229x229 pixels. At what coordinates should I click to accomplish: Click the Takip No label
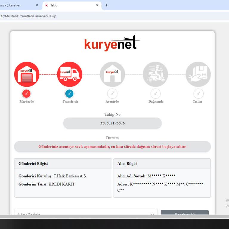click(112, 114)
